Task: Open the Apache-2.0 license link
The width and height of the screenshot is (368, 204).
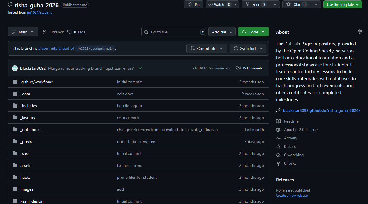Action: pos(301,130)
